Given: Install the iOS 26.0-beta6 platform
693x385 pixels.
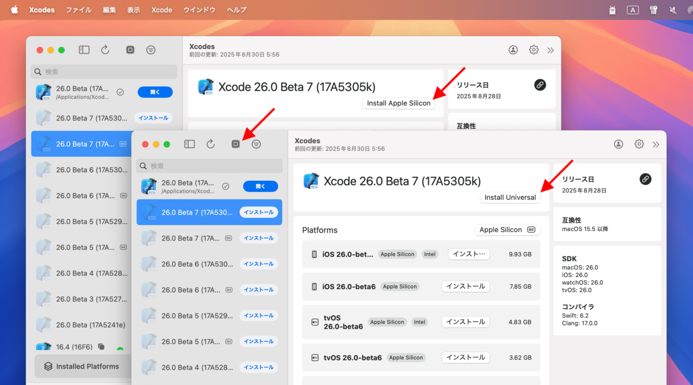Looking at the screenshot, I should 466,286.
